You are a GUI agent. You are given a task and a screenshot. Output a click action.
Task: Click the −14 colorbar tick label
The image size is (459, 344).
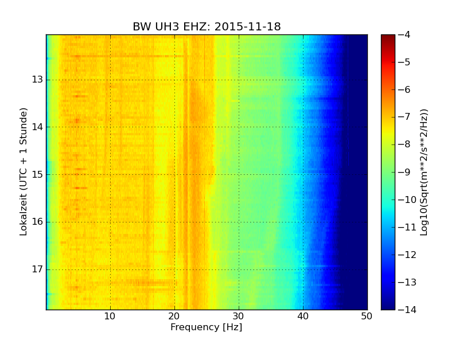pyautogui.click(x=407, y=310)
